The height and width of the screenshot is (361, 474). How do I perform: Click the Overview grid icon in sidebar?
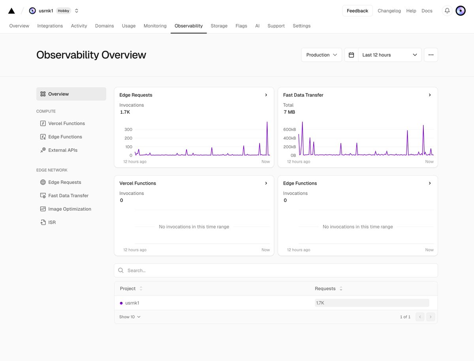coord(43,94)
